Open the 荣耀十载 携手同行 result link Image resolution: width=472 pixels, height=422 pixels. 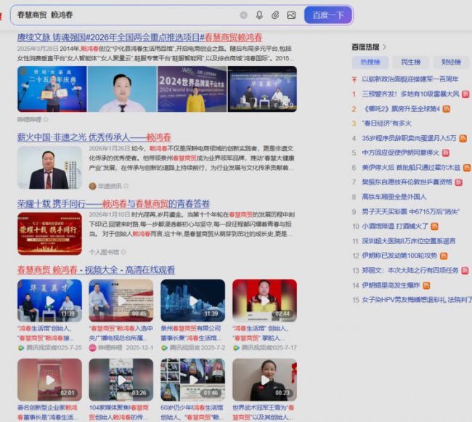pyautogui.click(x=113, y=203)
